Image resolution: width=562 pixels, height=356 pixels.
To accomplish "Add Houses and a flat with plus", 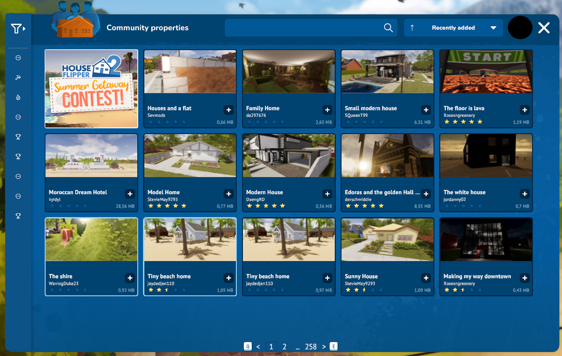I will [x=228, y=110].
